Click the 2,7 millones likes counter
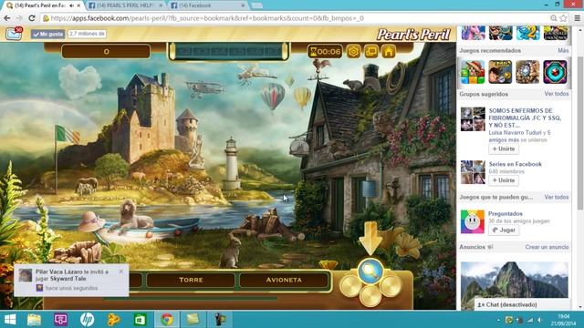584x328 pixels. point(87,34)
